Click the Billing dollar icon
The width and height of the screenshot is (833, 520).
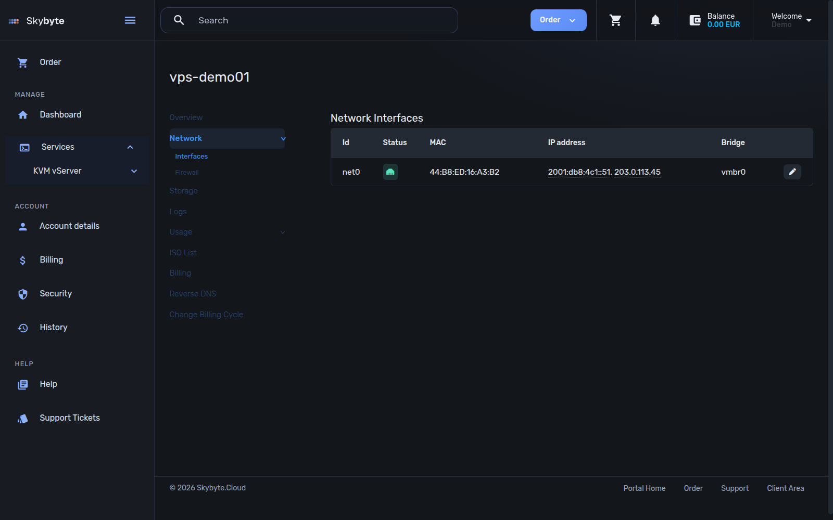point(23,260)
